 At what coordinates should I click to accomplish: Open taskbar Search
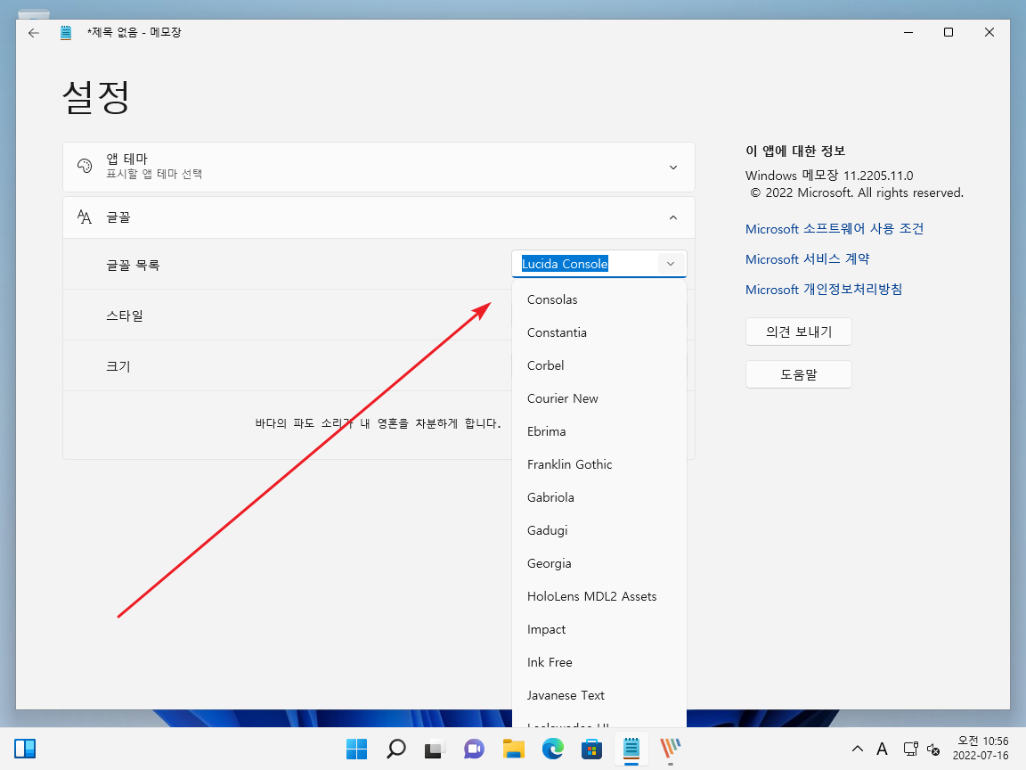pyautogui.click(x=395, y=749)
